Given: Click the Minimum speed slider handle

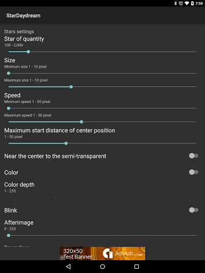Looking at the screenshot, I should tap(9, 108).
